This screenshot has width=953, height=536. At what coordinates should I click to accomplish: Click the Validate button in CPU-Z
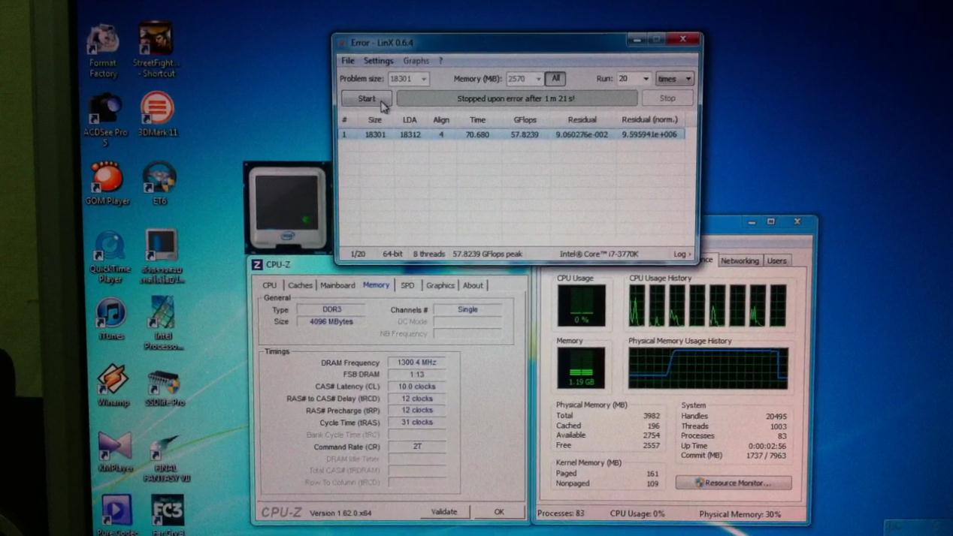443,512
